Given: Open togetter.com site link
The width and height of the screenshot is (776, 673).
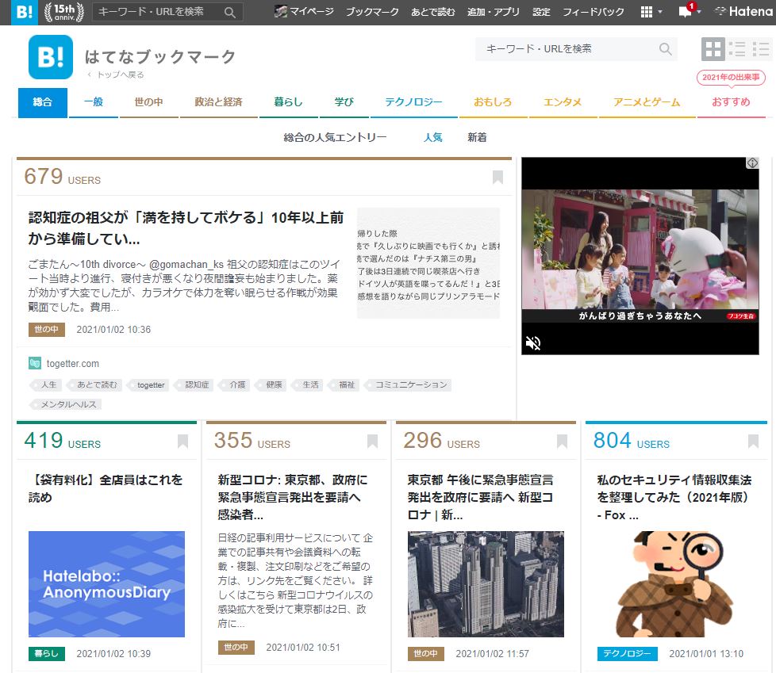Looking at the screenshot, I should click(73, 363).
